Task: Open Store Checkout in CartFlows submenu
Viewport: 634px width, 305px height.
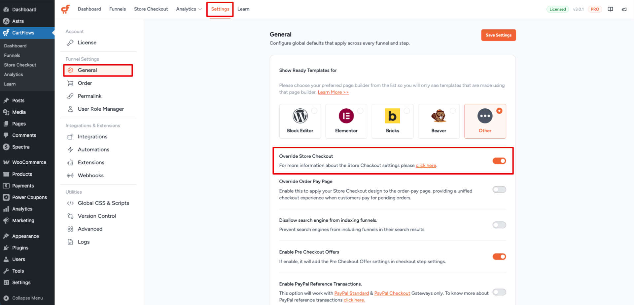Action: [20, 65]
